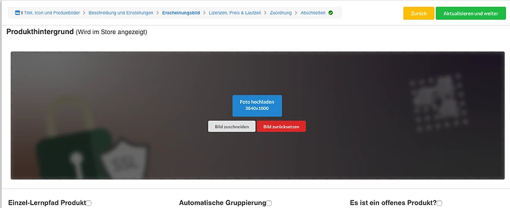
Task: Click the '(Wird im Store angezeigt)' note
Action: coord(111,32)
